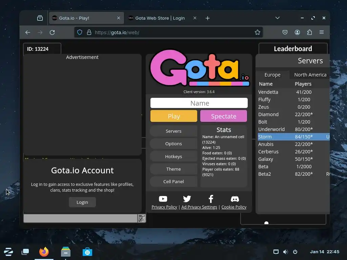Open the Theme menu button
This screenshot has width=347, height=260.
pyautogui.click(x=173, y=169)
